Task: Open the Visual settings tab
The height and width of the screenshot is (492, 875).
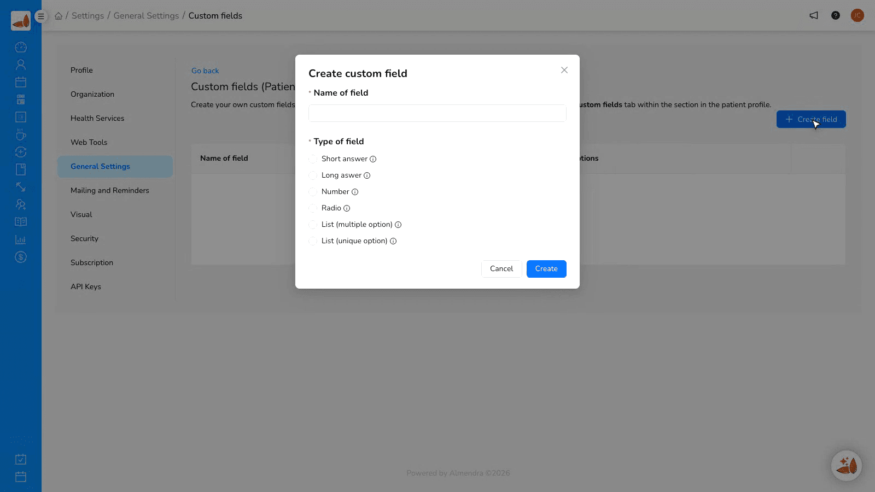Action: (x=115, y=214)
